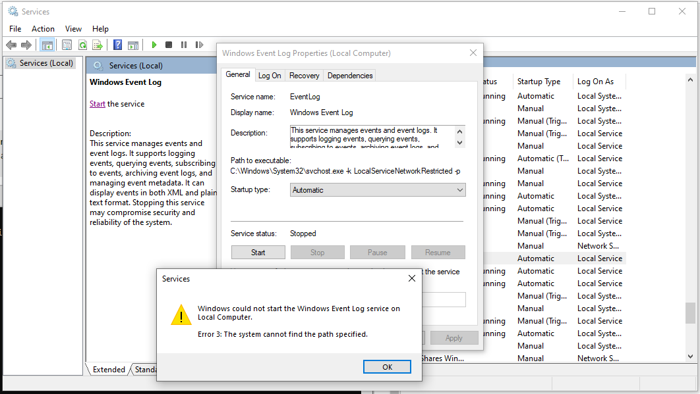Click the Refresh toolbar icon
This screenshot has width=700, height=394.
[x=82, y=45]
